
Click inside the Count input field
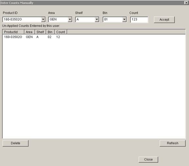point(139,20)
